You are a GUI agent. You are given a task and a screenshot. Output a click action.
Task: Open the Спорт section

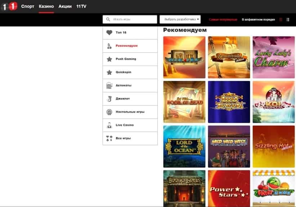point(28,6)
